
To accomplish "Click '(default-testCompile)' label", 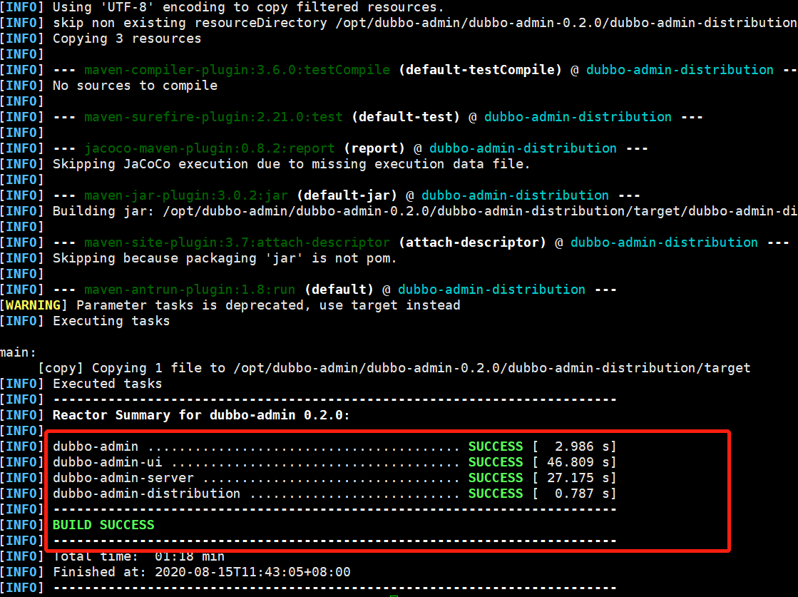I will pos(479,70).
